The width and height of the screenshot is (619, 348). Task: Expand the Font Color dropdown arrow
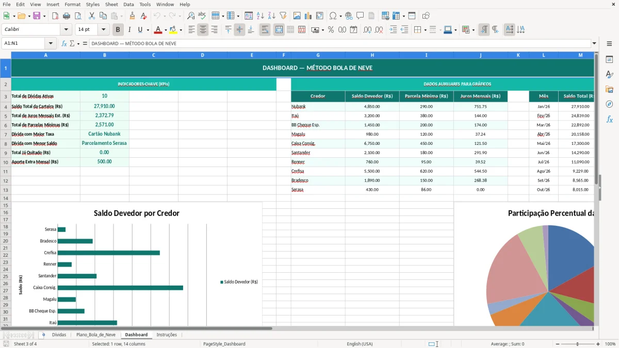167,30
